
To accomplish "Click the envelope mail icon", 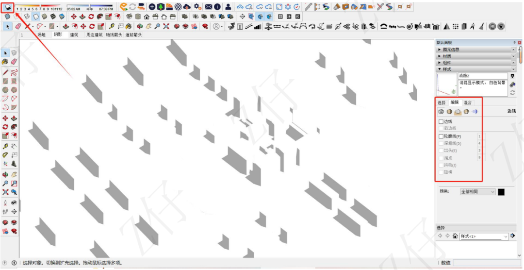I will coord(209,6).
